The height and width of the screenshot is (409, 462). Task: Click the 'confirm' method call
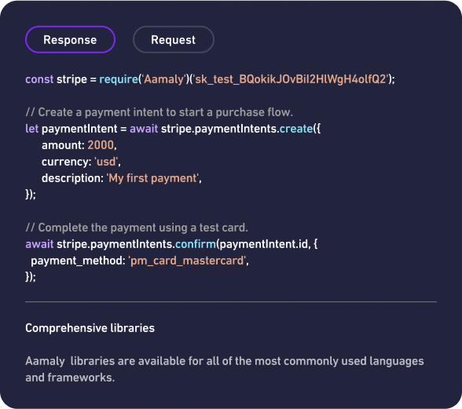tap(196, 244)
